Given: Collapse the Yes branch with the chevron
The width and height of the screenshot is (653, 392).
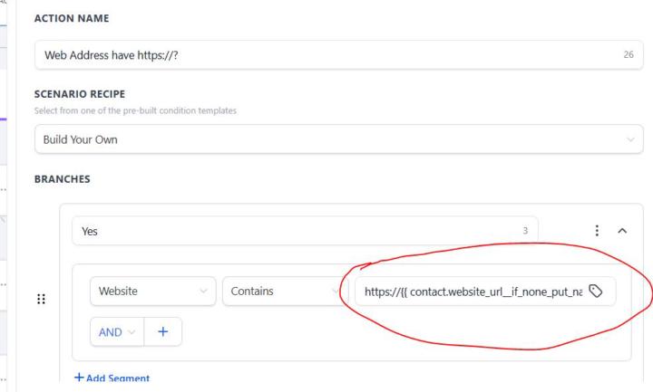Looking at the screenshot, I should pyautogui.click(x=622, y=231).
